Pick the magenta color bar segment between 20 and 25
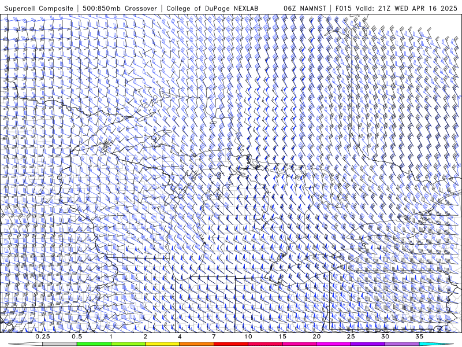Image resolution: width=462 pixels, height=347 pixels. click(334, 344)
